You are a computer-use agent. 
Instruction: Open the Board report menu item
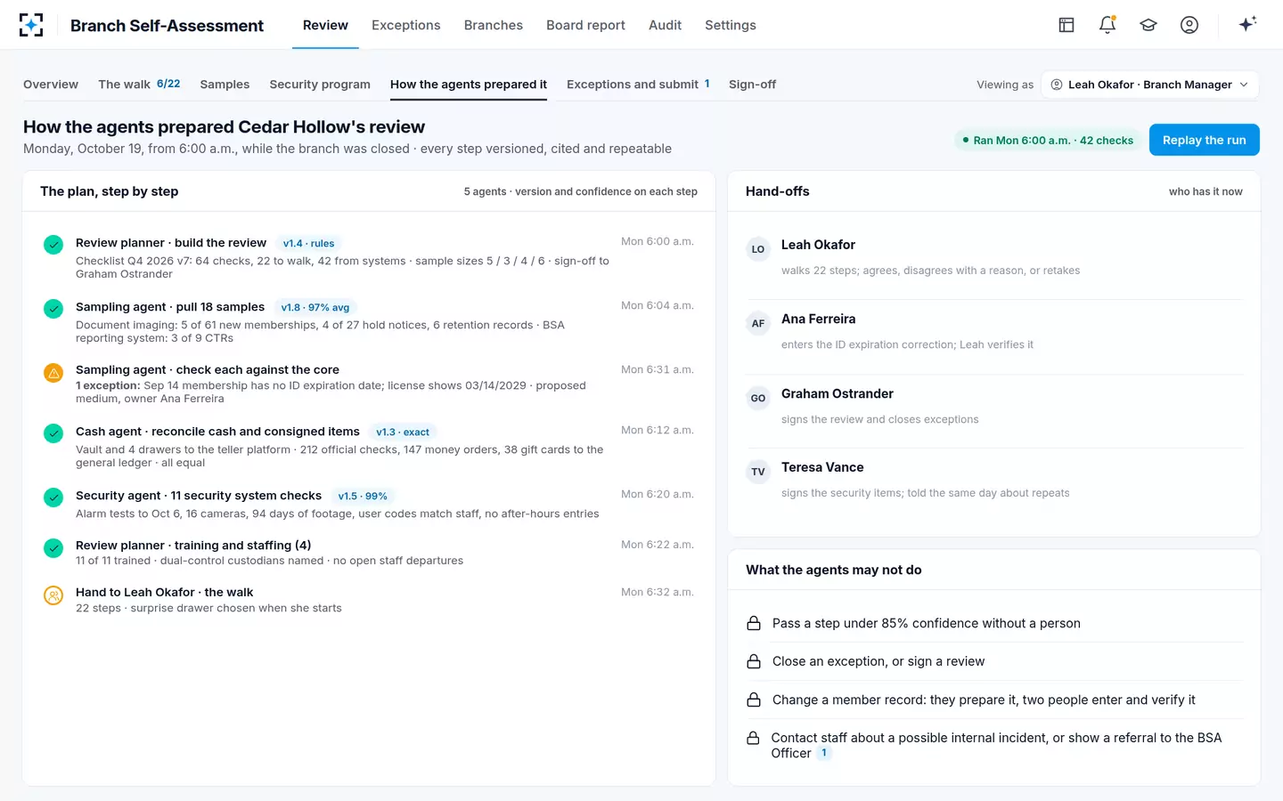[585, 25]
